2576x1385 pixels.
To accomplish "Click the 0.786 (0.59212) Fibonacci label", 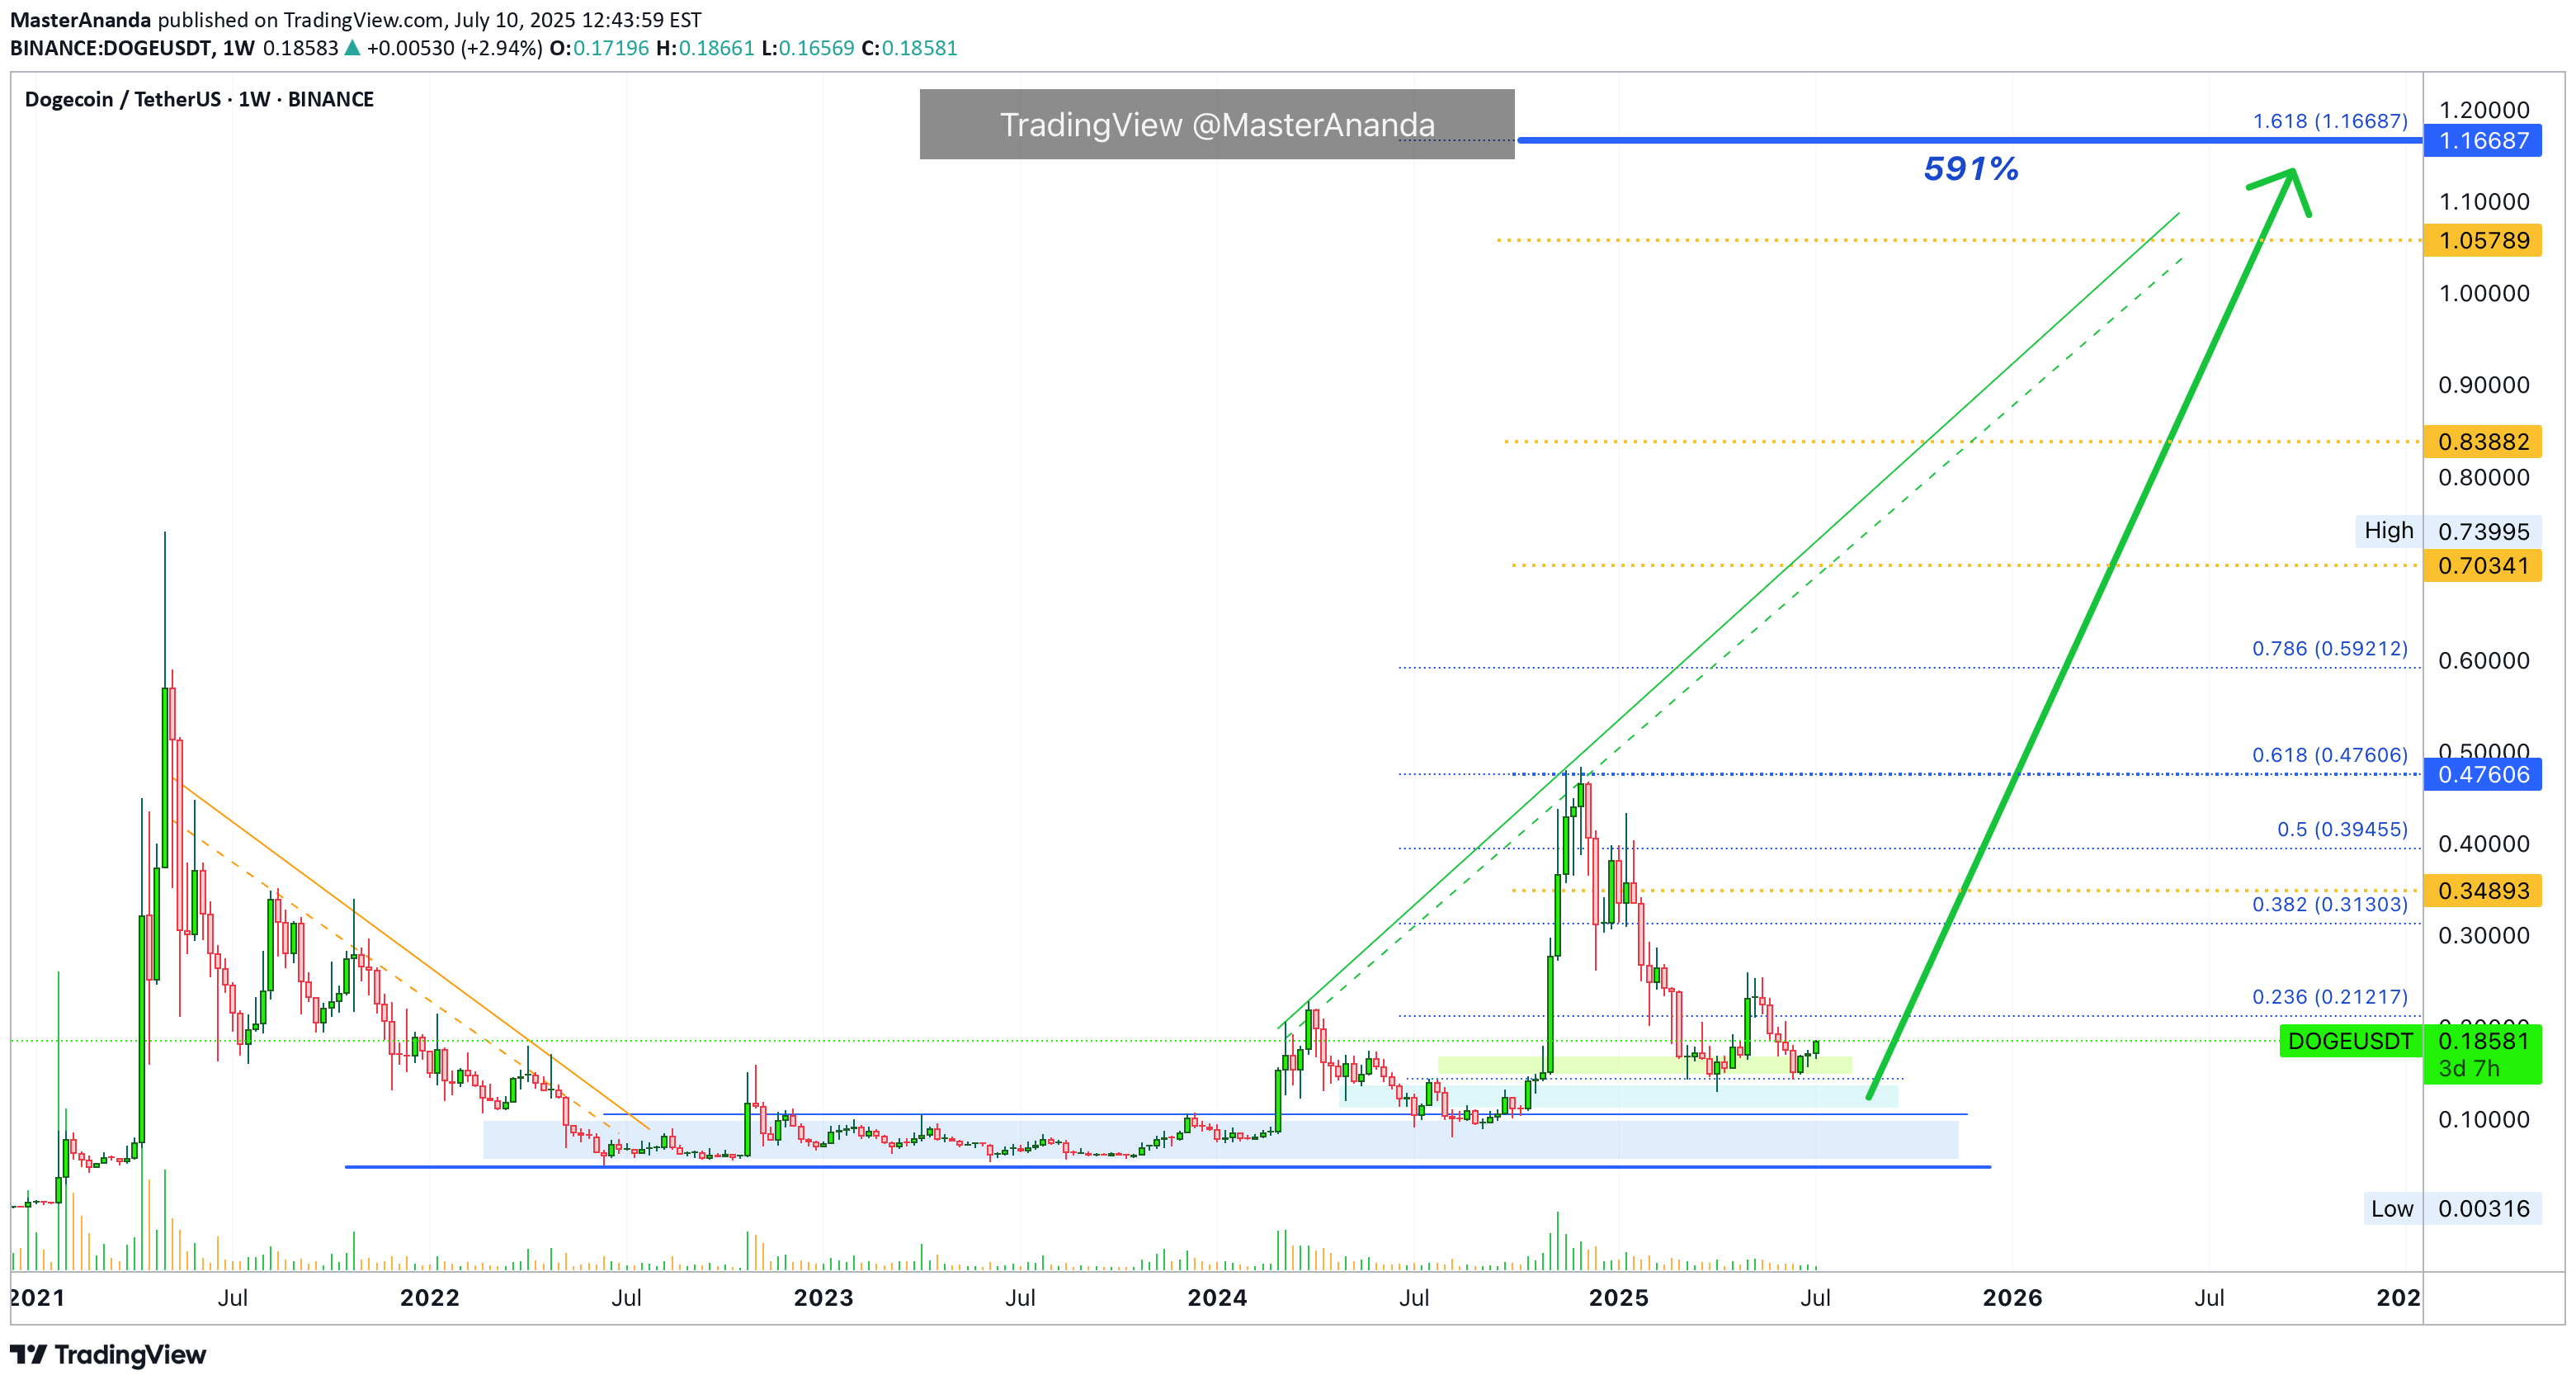I will pos(2330,649).
